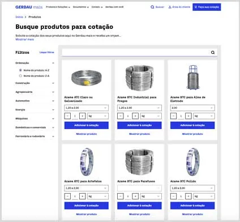Click Início breadcrumb link
Image resolution: width=240 pixels, height=222 pixels.
click(x=19, y=17)
